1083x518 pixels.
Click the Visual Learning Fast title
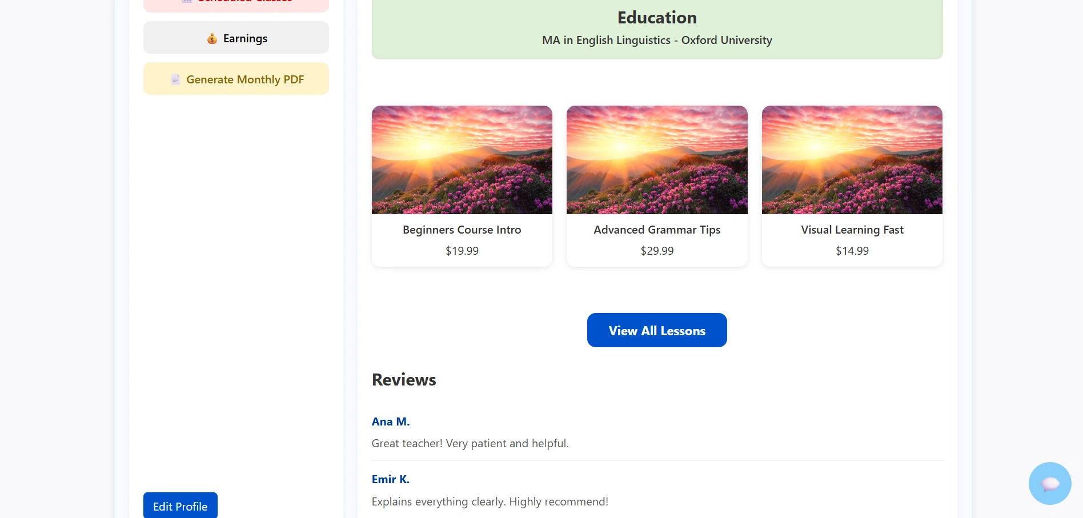852,230
